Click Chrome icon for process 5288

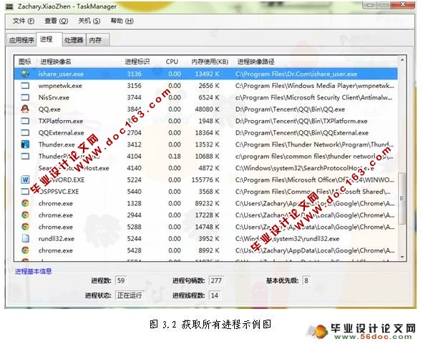25,227
